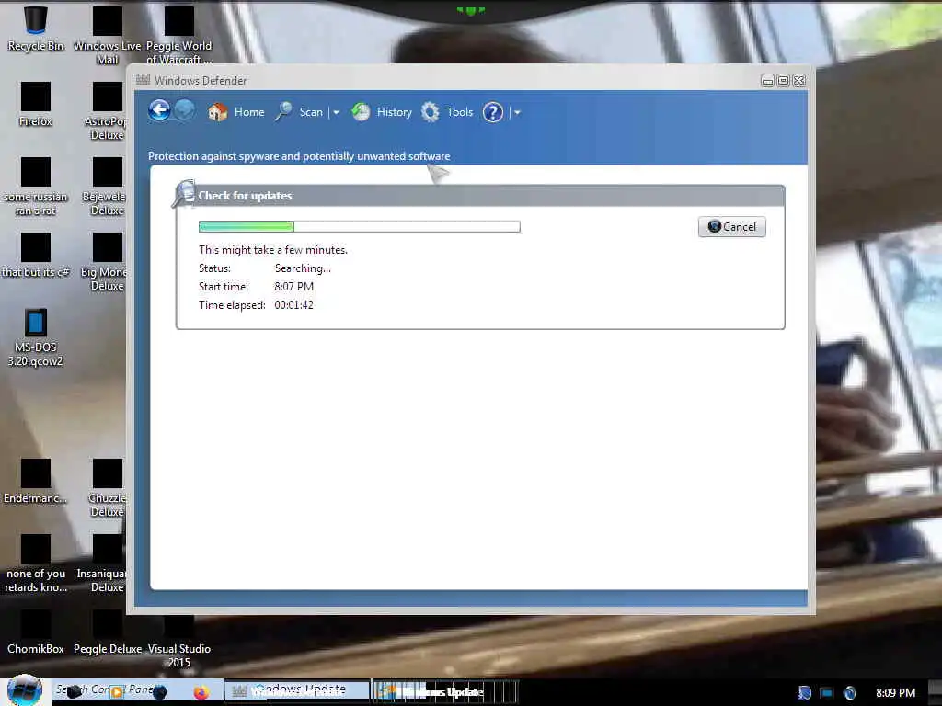This screenshot has width=942, height=706.
Task: Open the Tools gear menu
Action: [447, 112]
